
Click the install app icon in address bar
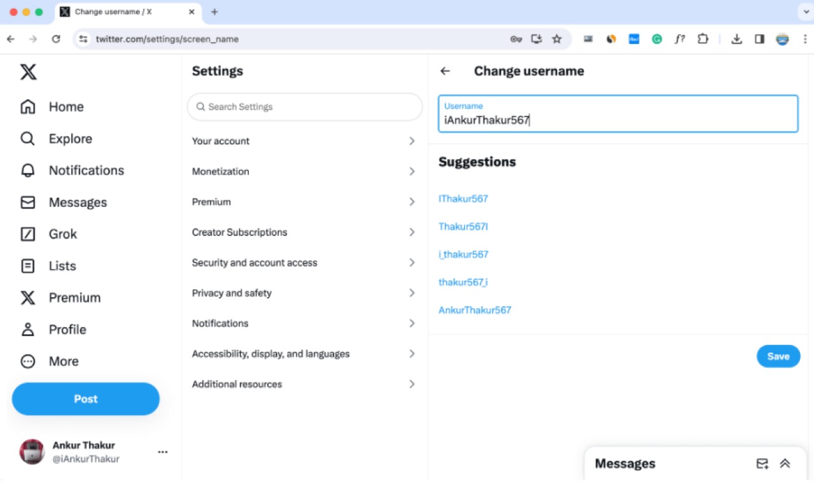click(x=537, y=39)
